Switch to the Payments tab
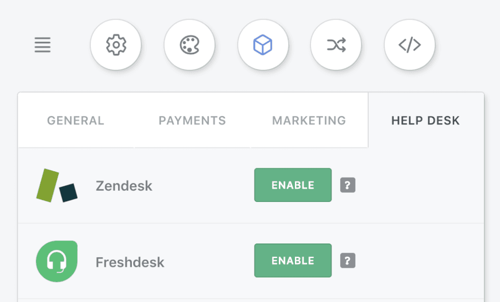Viewport: 500px width, 302px height. click(x=192, y=121)
